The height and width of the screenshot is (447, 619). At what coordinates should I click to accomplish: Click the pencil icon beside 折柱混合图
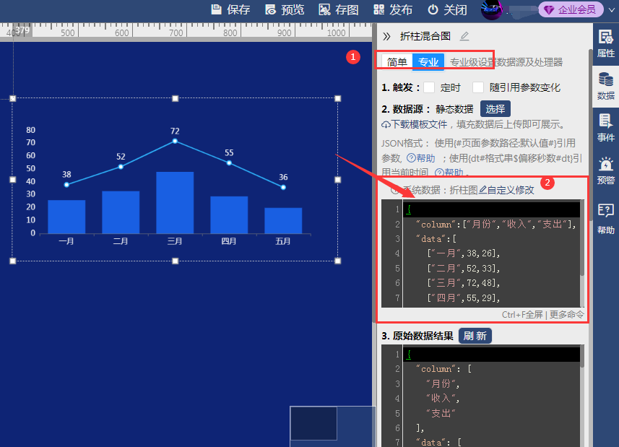464,36
